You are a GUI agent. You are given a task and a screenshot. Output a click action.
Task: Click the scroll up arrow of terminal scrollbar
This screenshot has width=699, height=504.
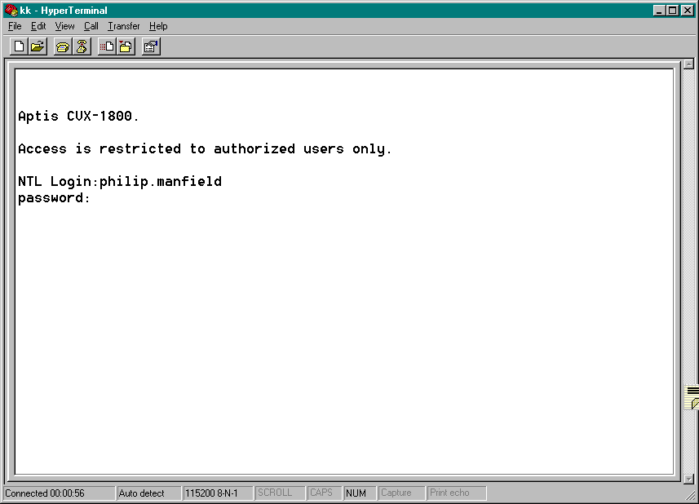click(688, 64)
